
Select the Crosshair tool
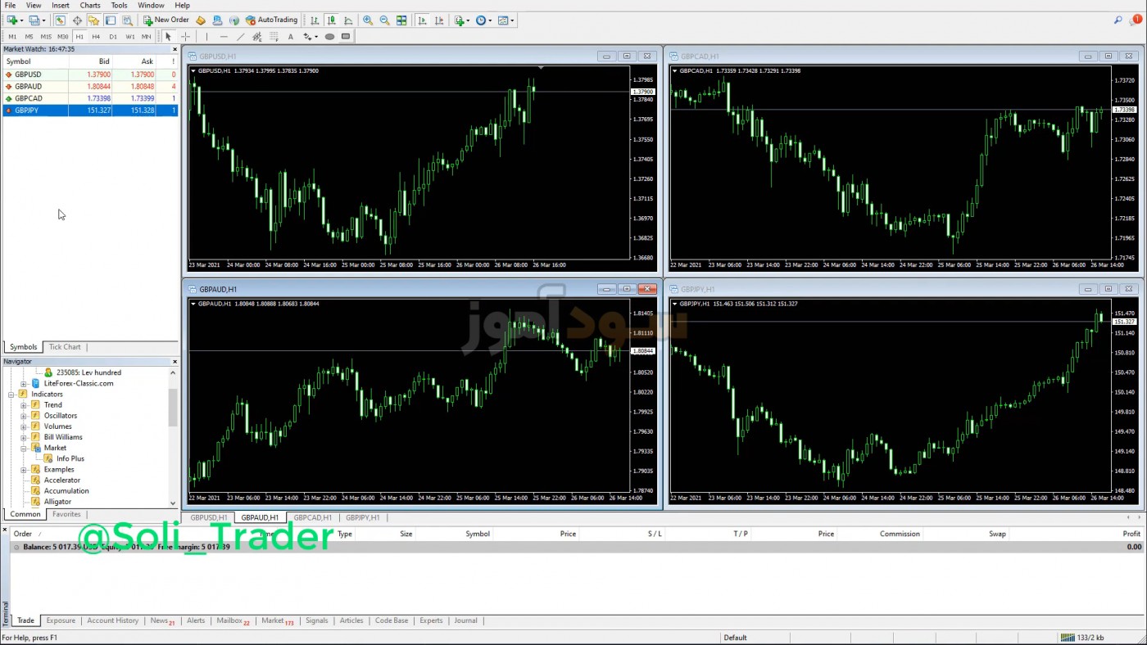pos(185,37)
